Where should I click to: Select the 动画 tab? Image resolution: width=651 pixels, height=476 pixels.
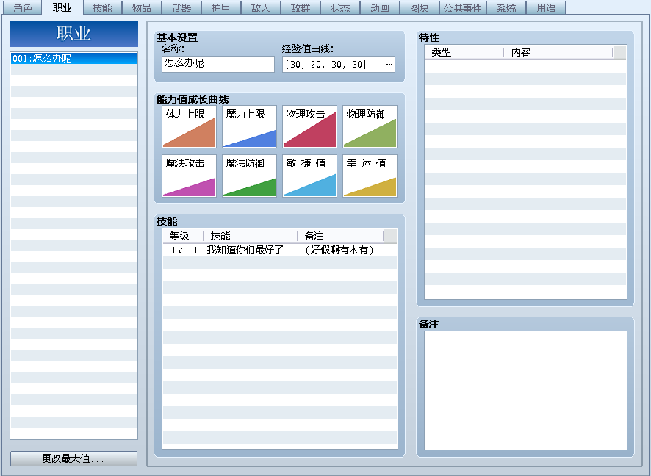(380, 8)
